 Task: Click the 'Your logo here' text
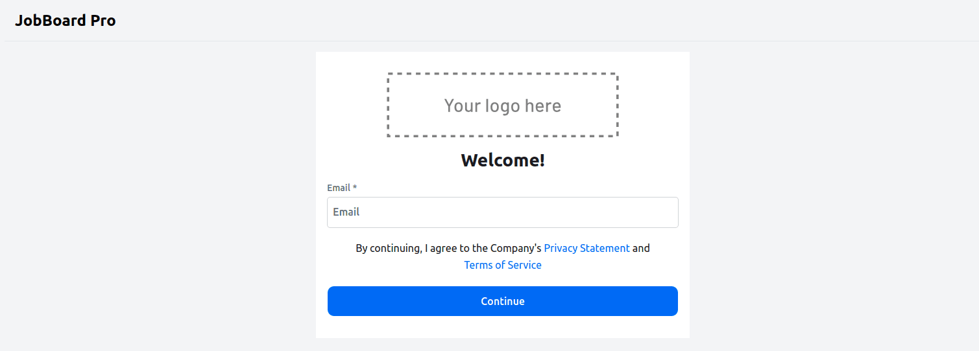point(503,106)
